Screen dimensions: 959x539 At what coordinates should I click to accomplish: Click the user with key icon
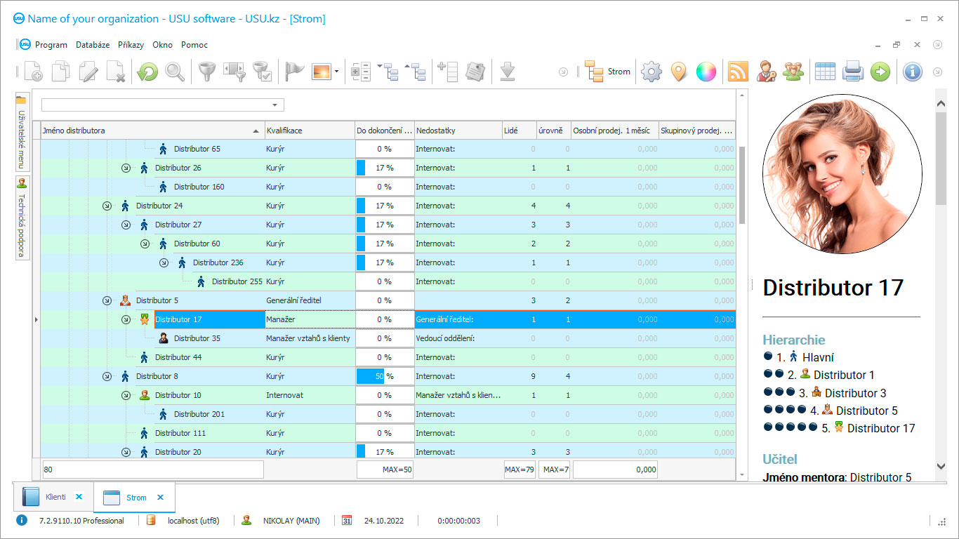(766, 72)
